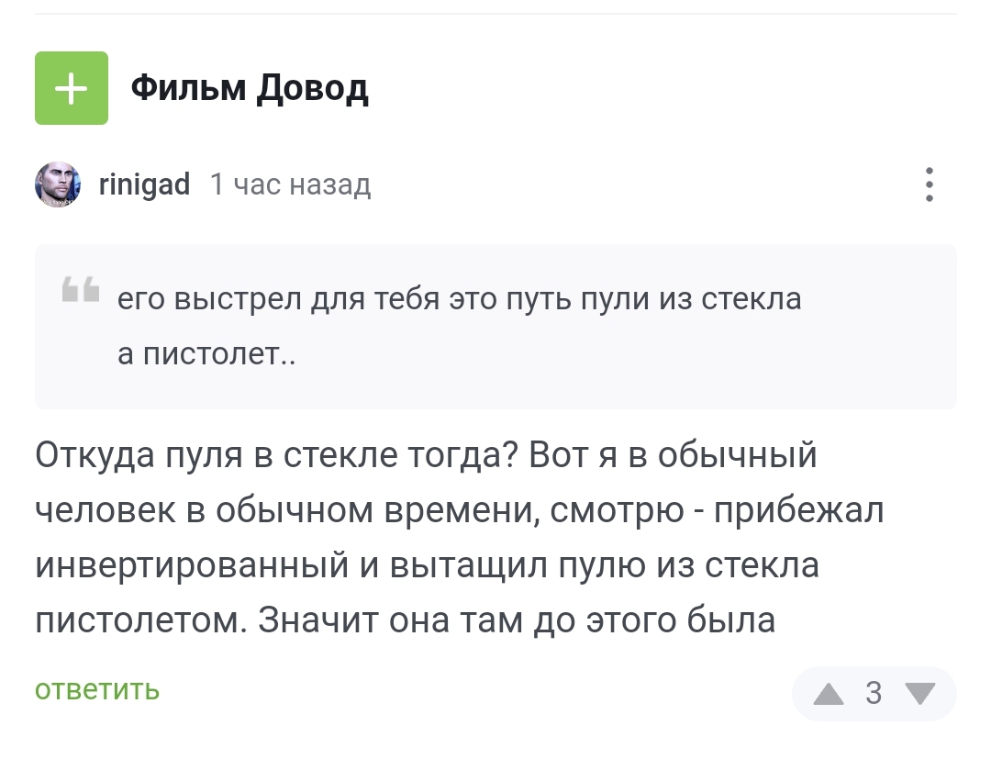Click the line starting "человек в обычном времени"
This screenshot has height=759, width=991.
click(459, 510)
